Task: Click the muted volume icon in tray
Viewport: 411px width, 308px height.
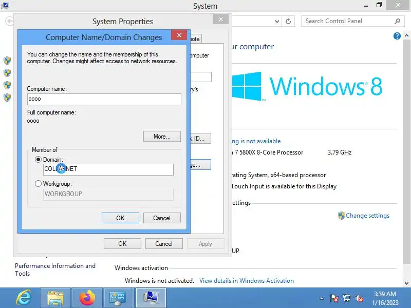Action: point(359,298)
